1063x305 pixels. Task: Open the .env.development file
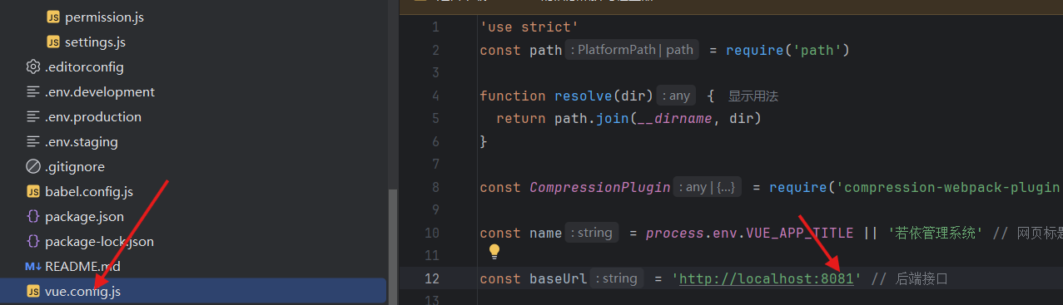pos(100,91)
